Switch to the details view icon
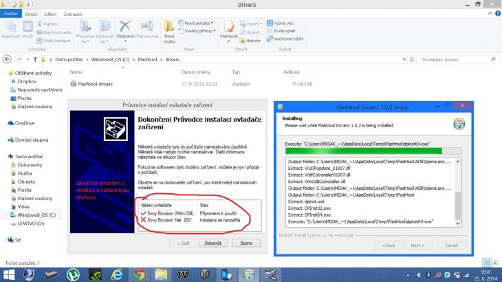The width and height of the screenshot is (502, 282). pos(487,263)
